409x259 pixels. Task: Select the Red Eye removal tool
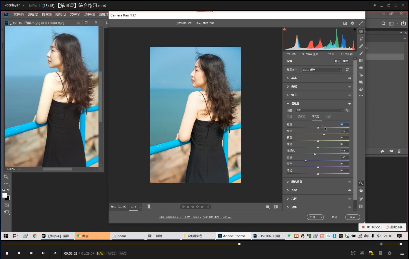(x=361, y=75)
